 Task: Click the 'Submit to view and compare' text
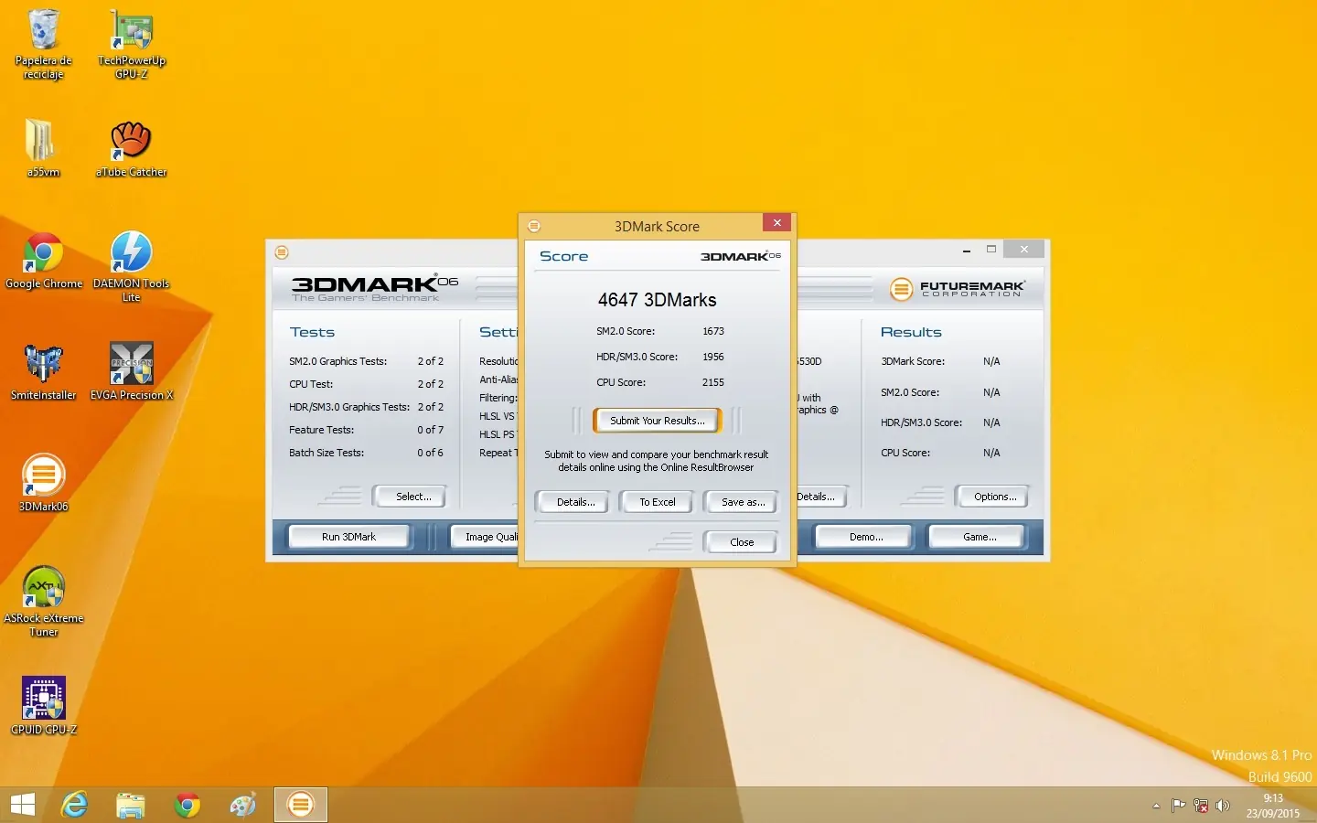657,461
